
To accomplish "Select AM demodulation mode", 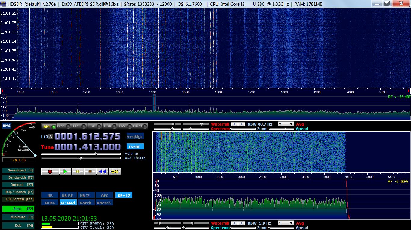I will (x=49, y=126).
